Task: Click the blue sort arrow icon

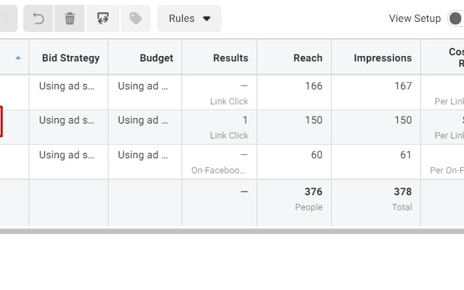Action: (18, 58)
